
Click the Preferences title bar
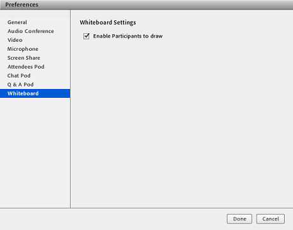click(146, 4)
